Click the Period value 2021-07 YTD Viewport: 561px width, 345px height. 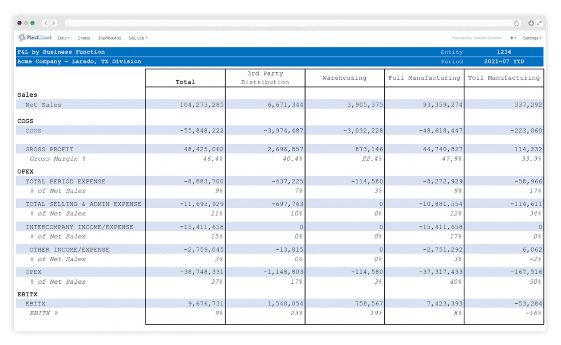pos(504,62)
